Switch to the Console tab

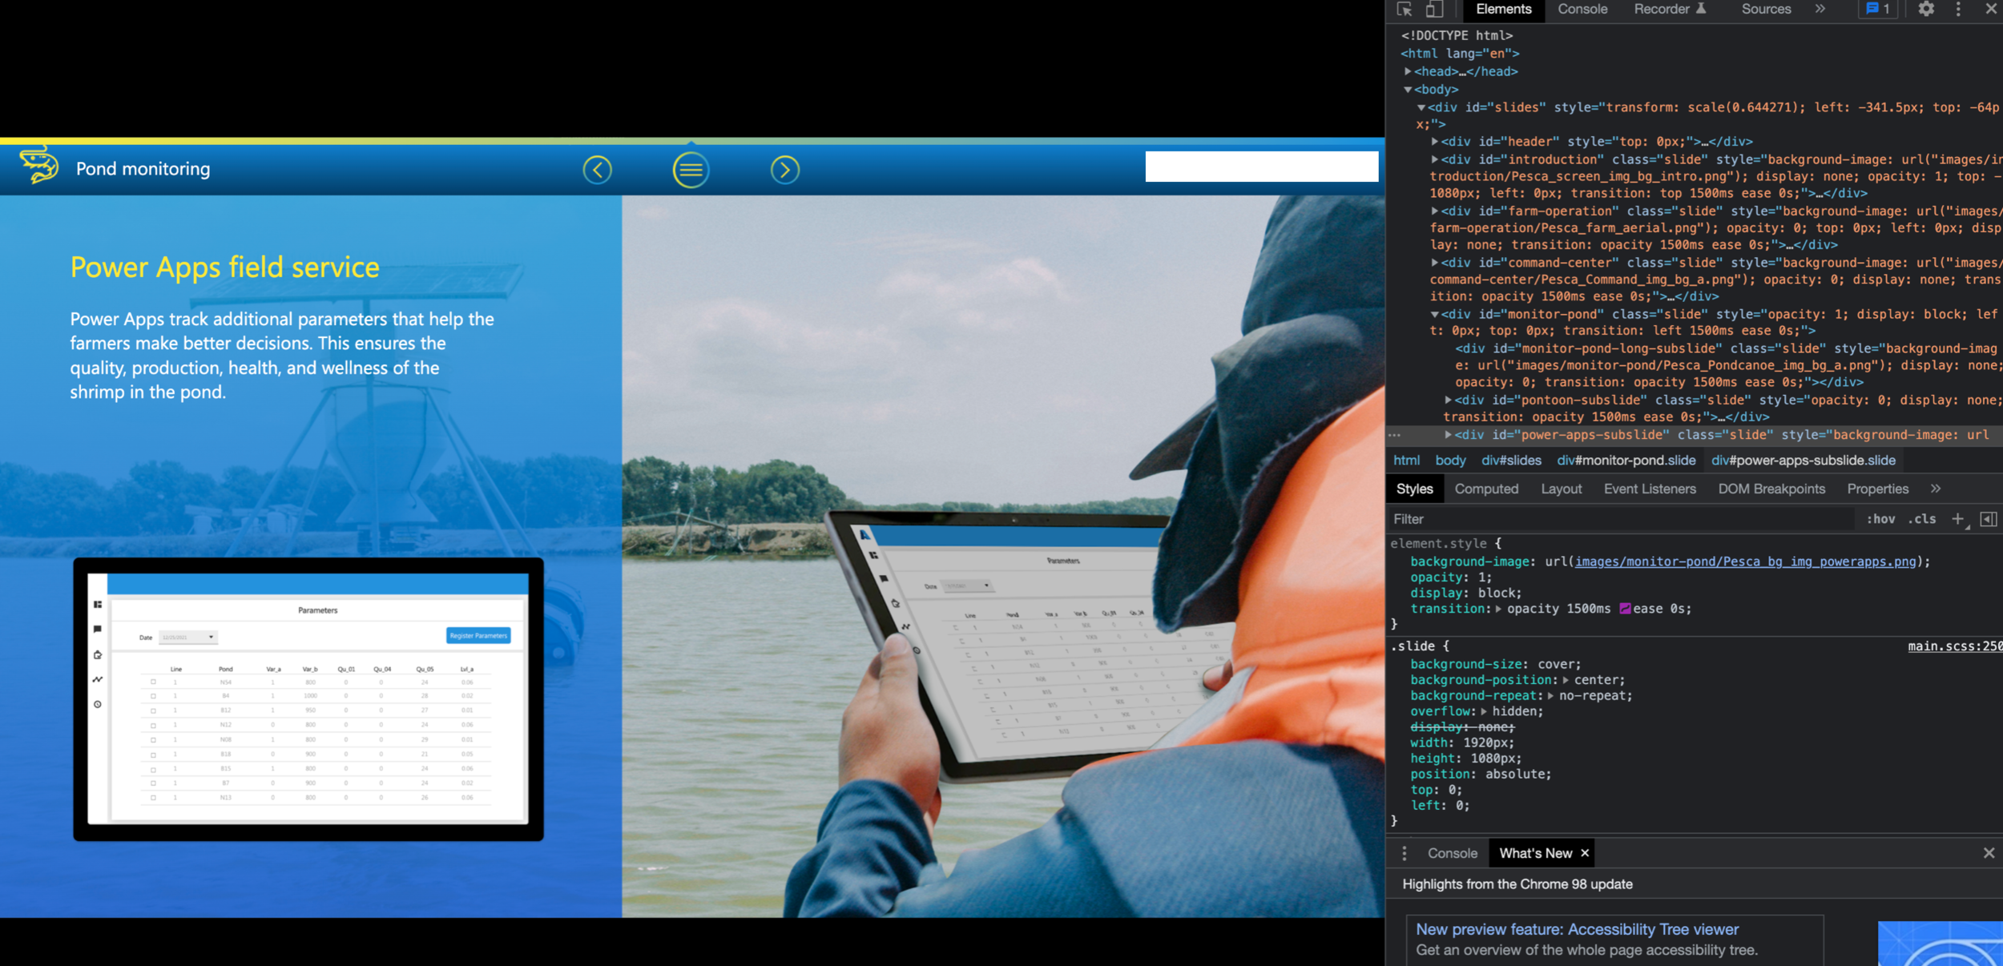1582,10
